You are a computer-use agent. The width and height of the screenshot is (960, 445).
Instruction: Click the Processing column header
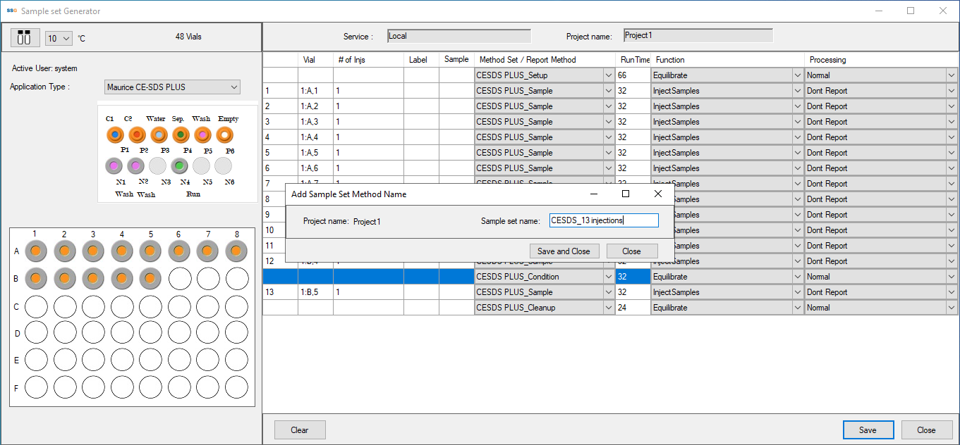coord(882,60)
